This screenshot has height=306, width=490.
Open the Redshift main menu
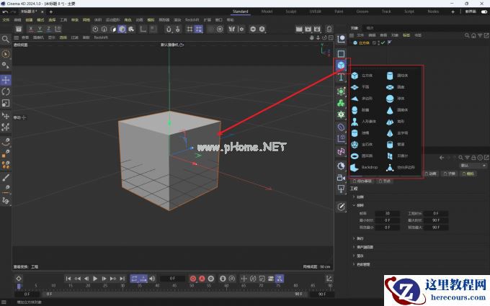tap(192, 20)
